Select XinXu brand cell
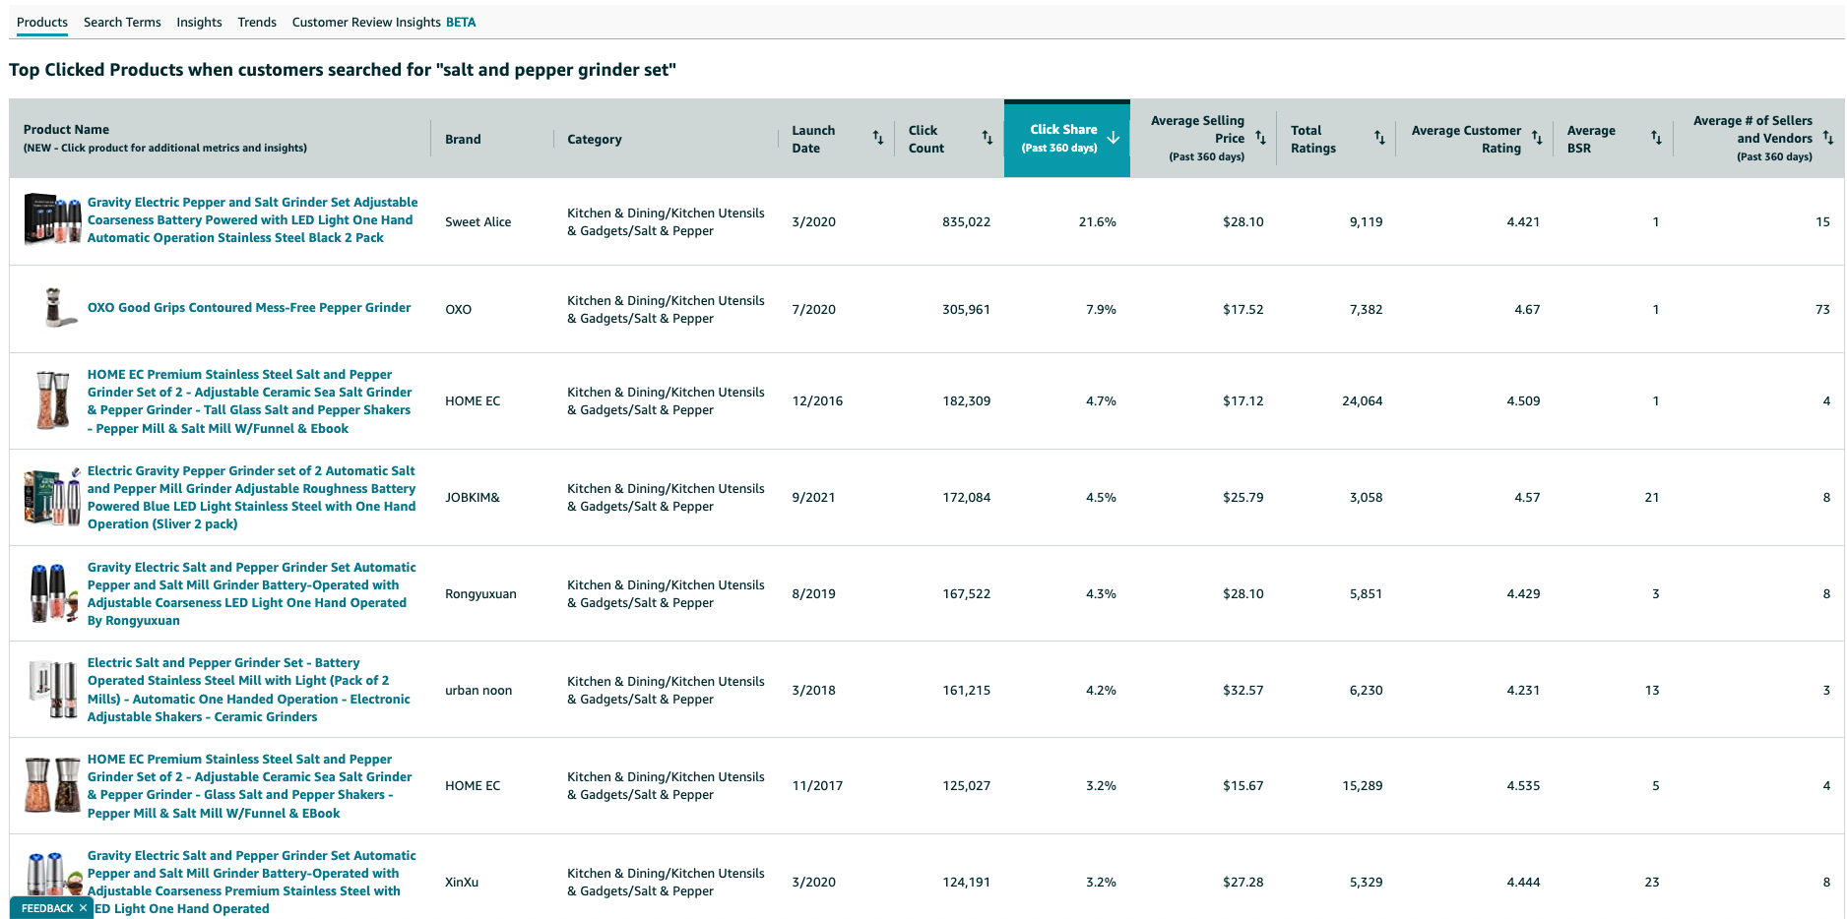This screenshot has width=1847, height=919. pyautogui.click(x=462, y=882)
